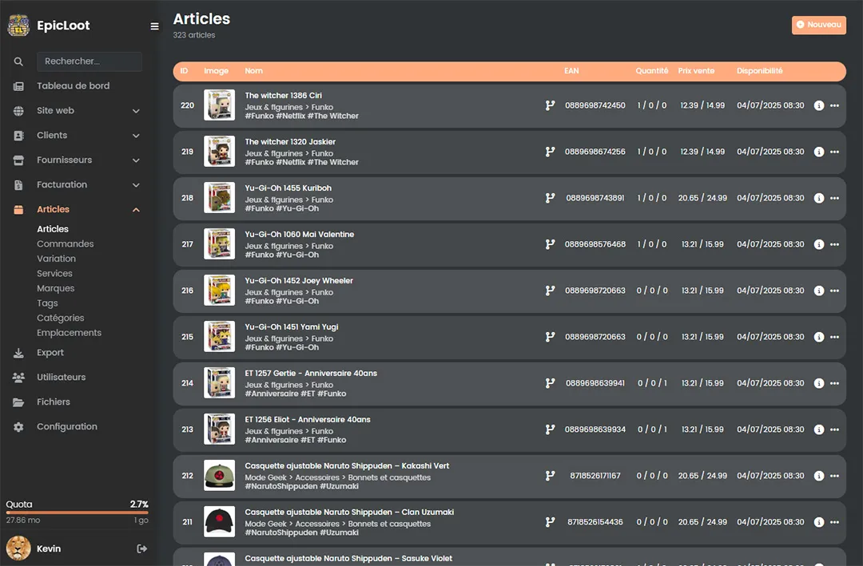
Task: Open the Emplacements submenu item
Action: click(69, 333)
